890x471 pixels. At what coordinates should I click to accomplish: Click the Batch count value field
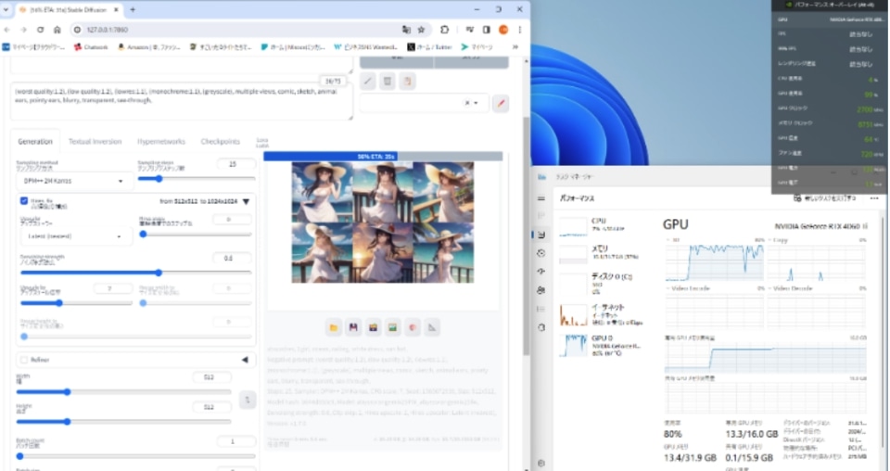(x=235, y=441)
